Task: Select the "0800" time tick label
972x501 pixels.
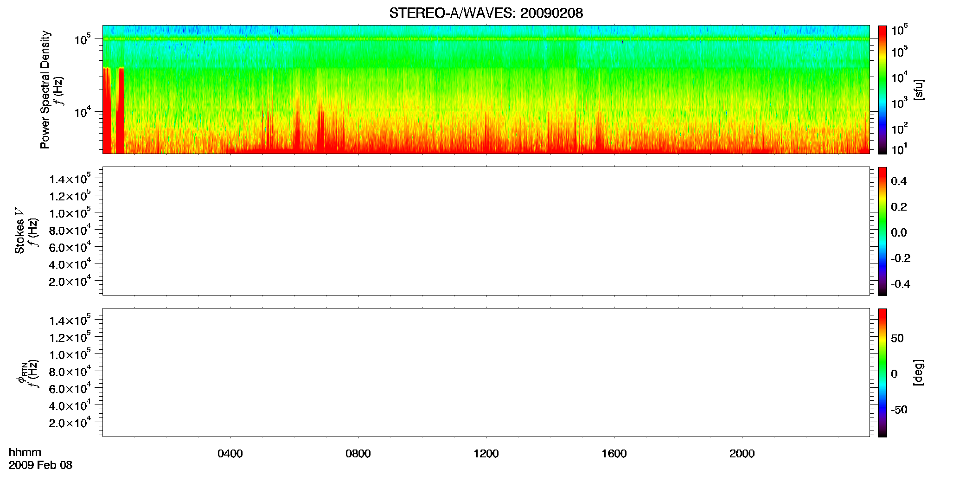Action: pos(358,454)
